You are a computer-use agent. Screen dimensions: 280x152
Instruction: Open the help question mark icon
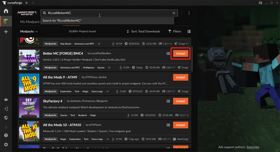pos(6,135)
